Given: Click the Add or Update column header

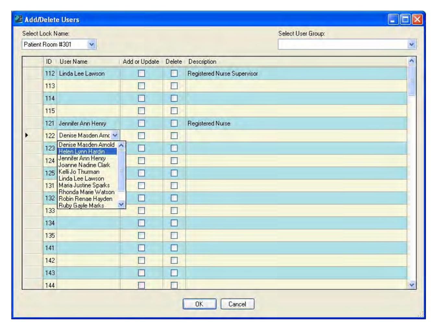Looking at the screenshot, I should [x=141, y=62].
